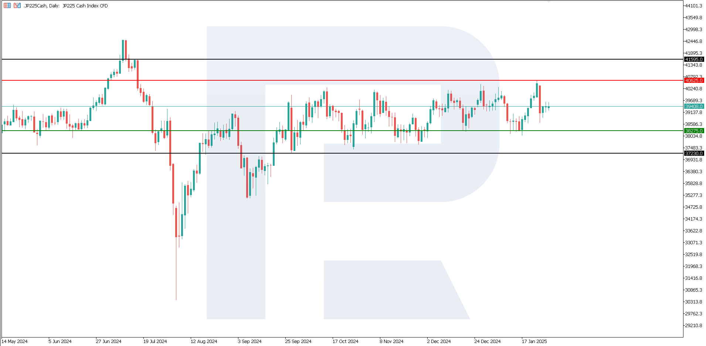Click the black 41595.0 price label
The height and width of the screenshot is (346, 706).
pos(694,59)
